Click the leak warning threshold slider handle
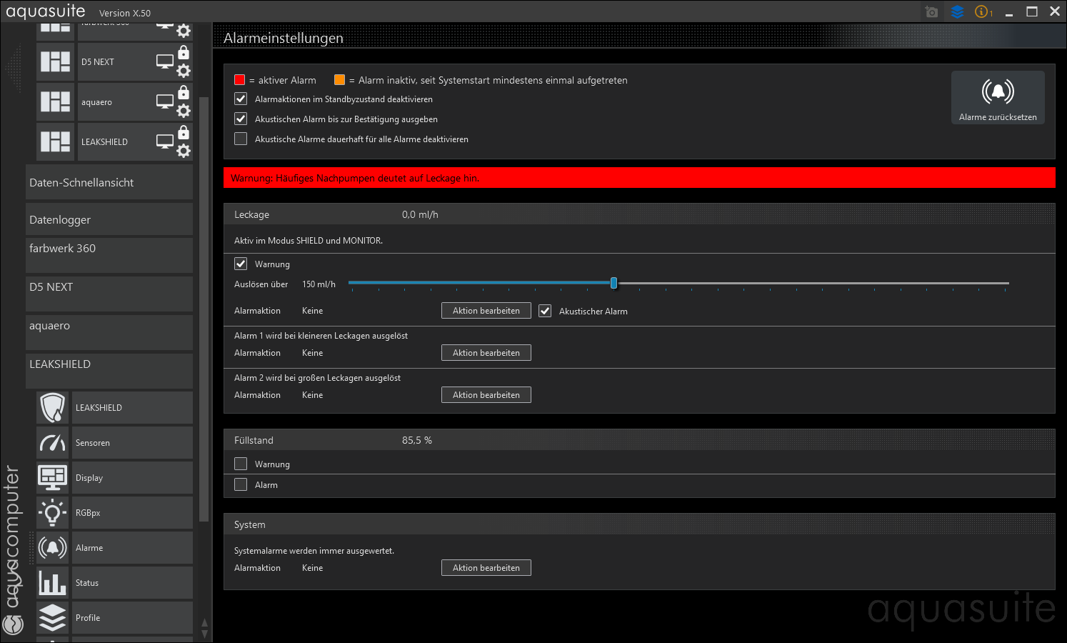The image size is (1067, 643). [x=613, y=284]
